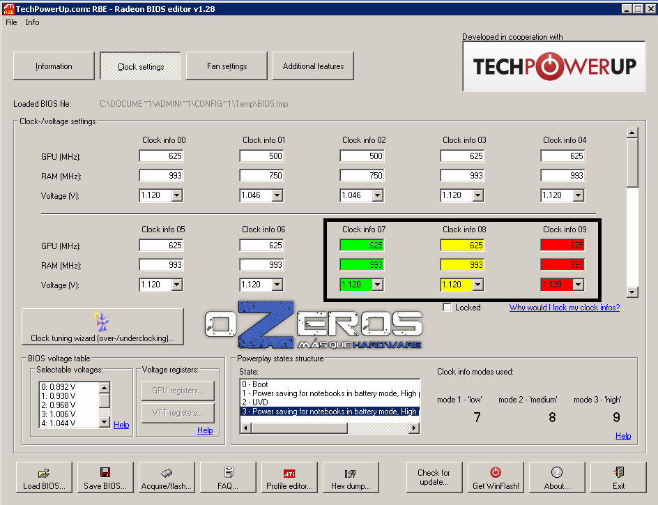Click the green Clock info 07 GPU field
The width and height of the screenshot is (658, 505).
[x=362, y=245]
